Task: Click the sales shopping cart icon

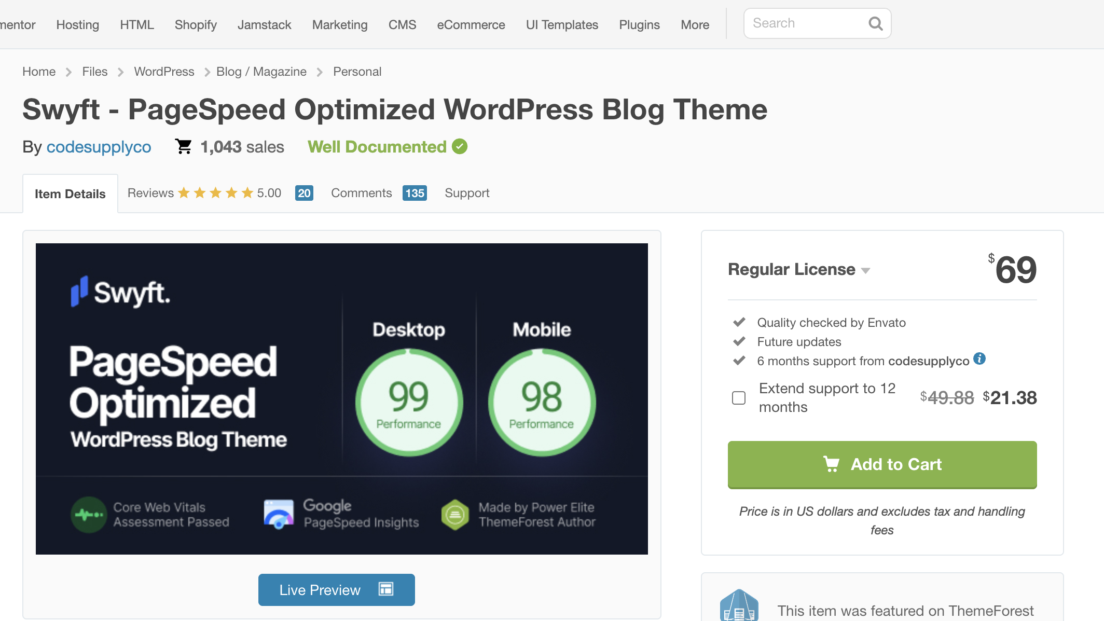Action: click(x=183, y=147)
